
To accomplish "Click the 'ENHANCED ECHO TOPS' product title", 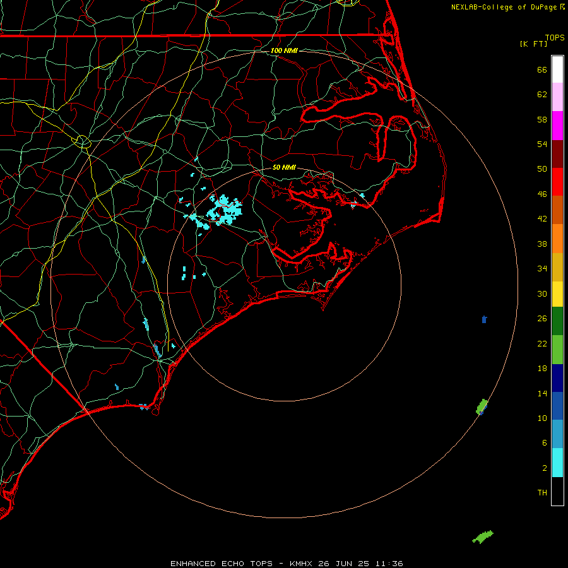I will (222, 564).
